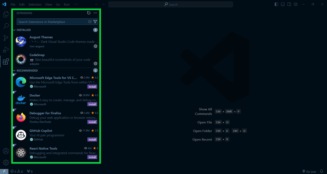Go back with navigation arrow
Screen dimensions: 327x174
[96, 4]
